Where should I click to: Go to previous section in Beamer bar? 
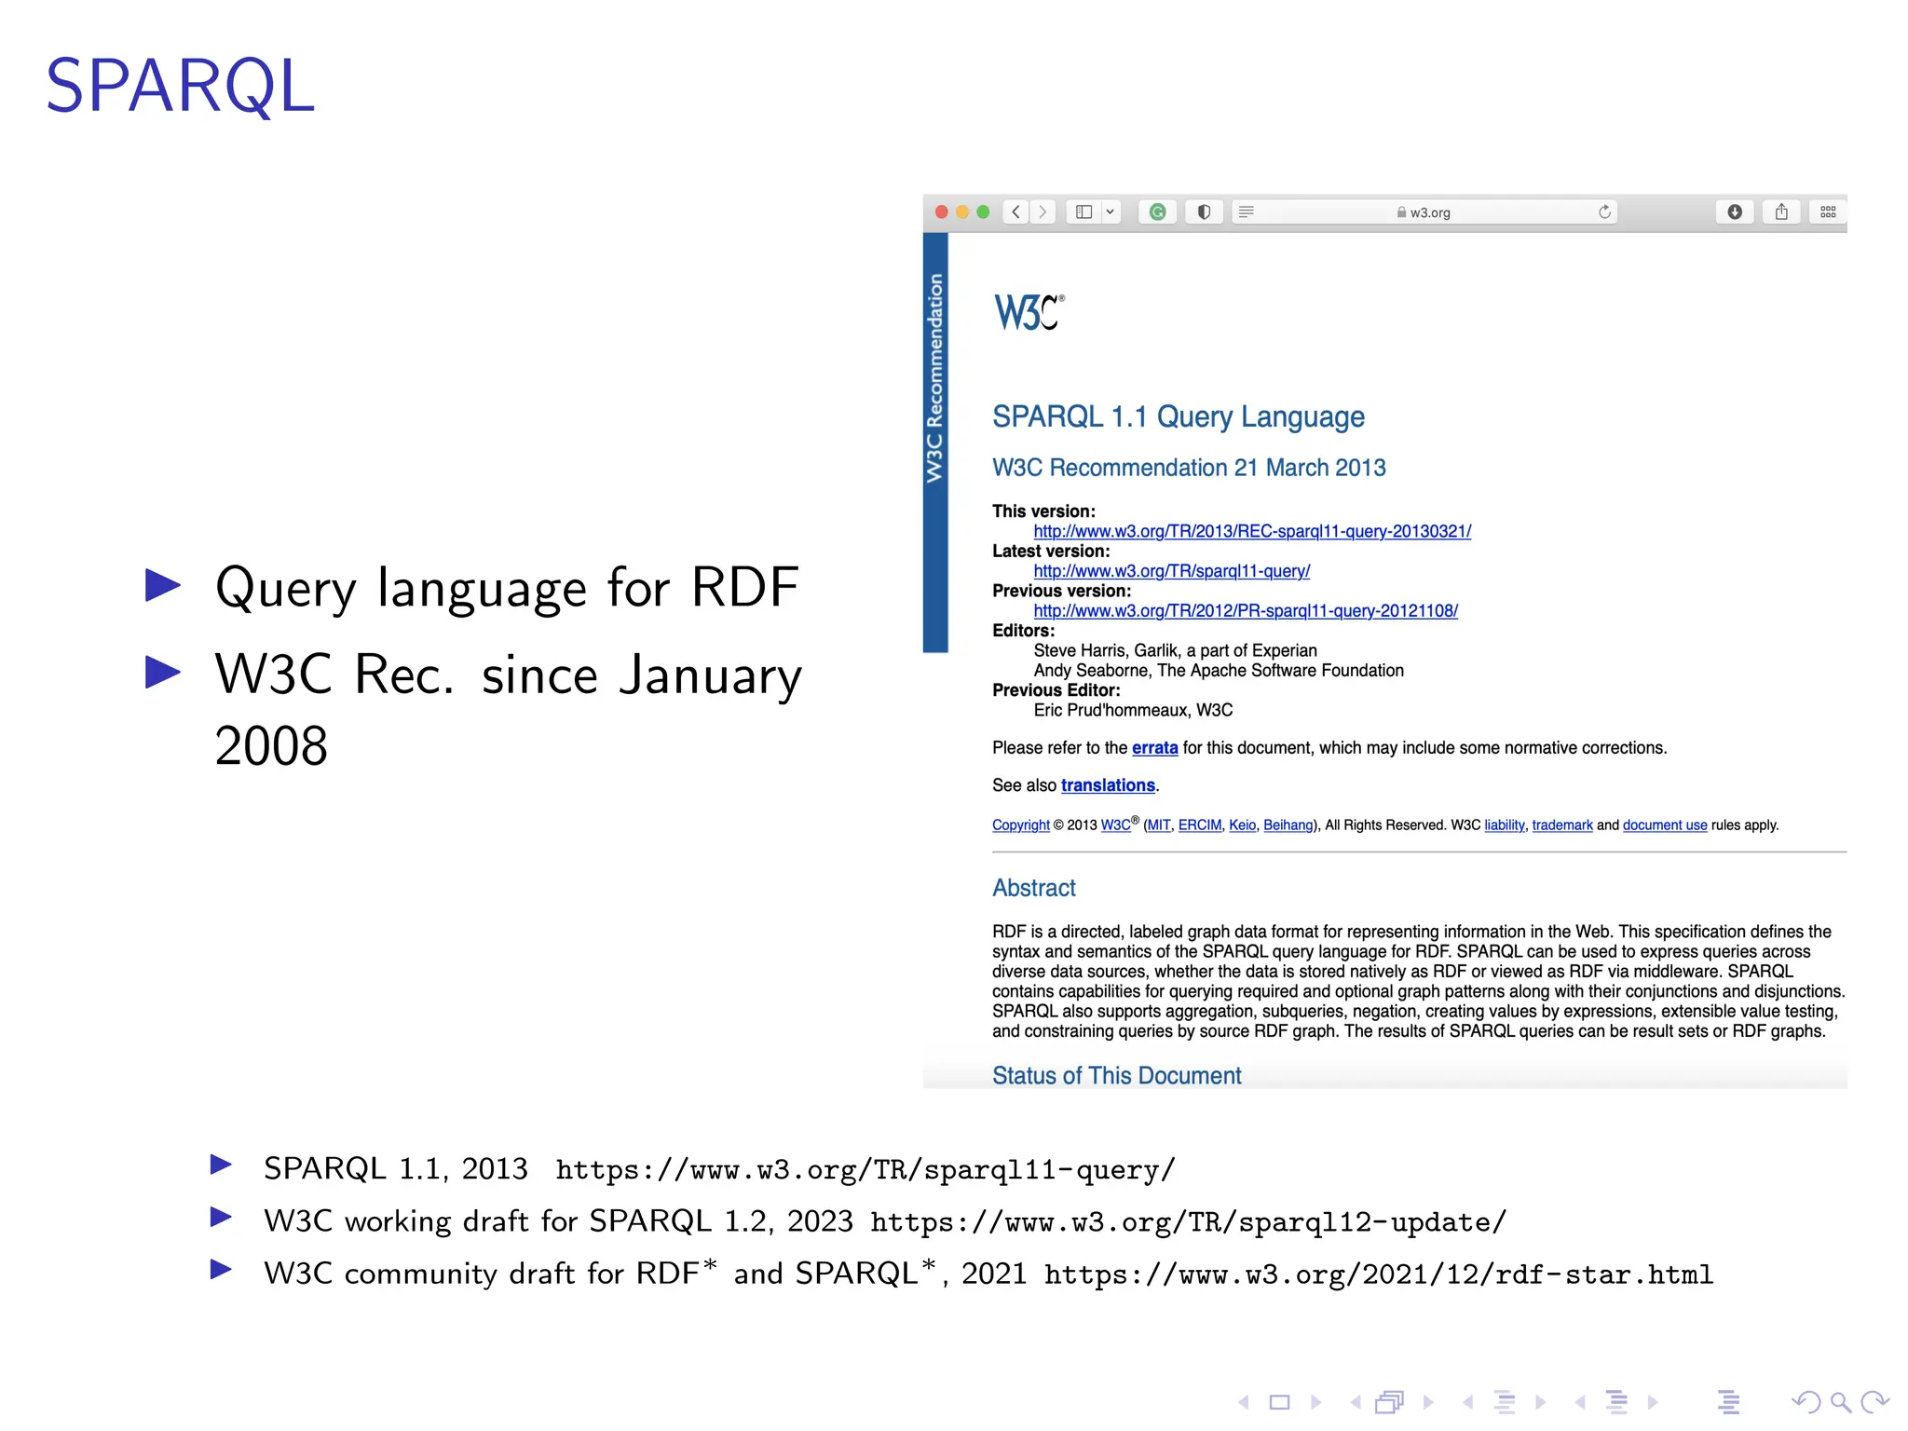coord(1580,1402)
